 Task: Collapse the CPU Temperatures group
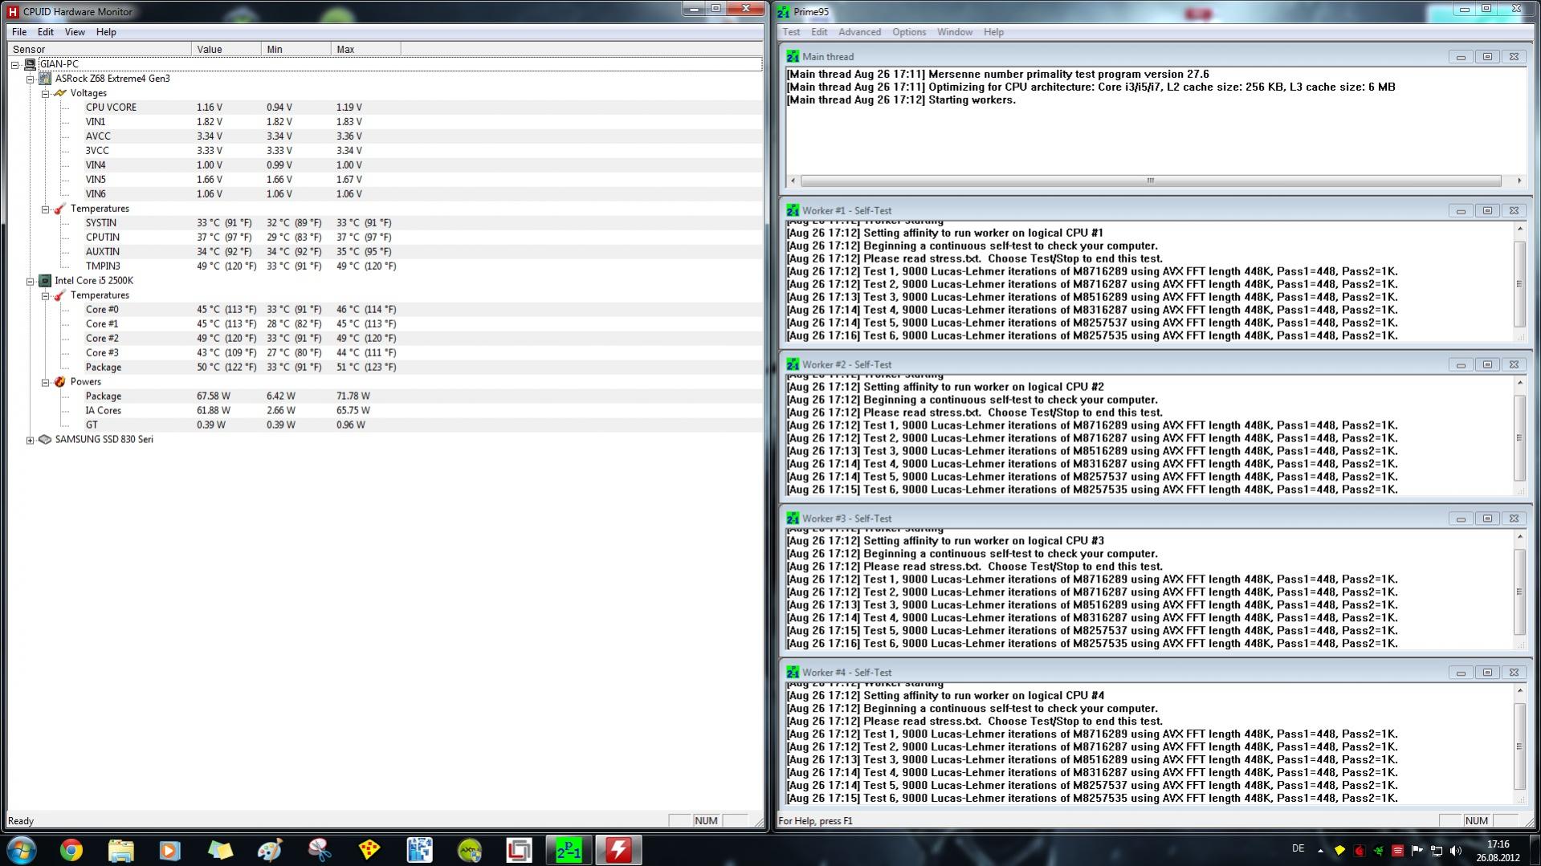(46, 295)
